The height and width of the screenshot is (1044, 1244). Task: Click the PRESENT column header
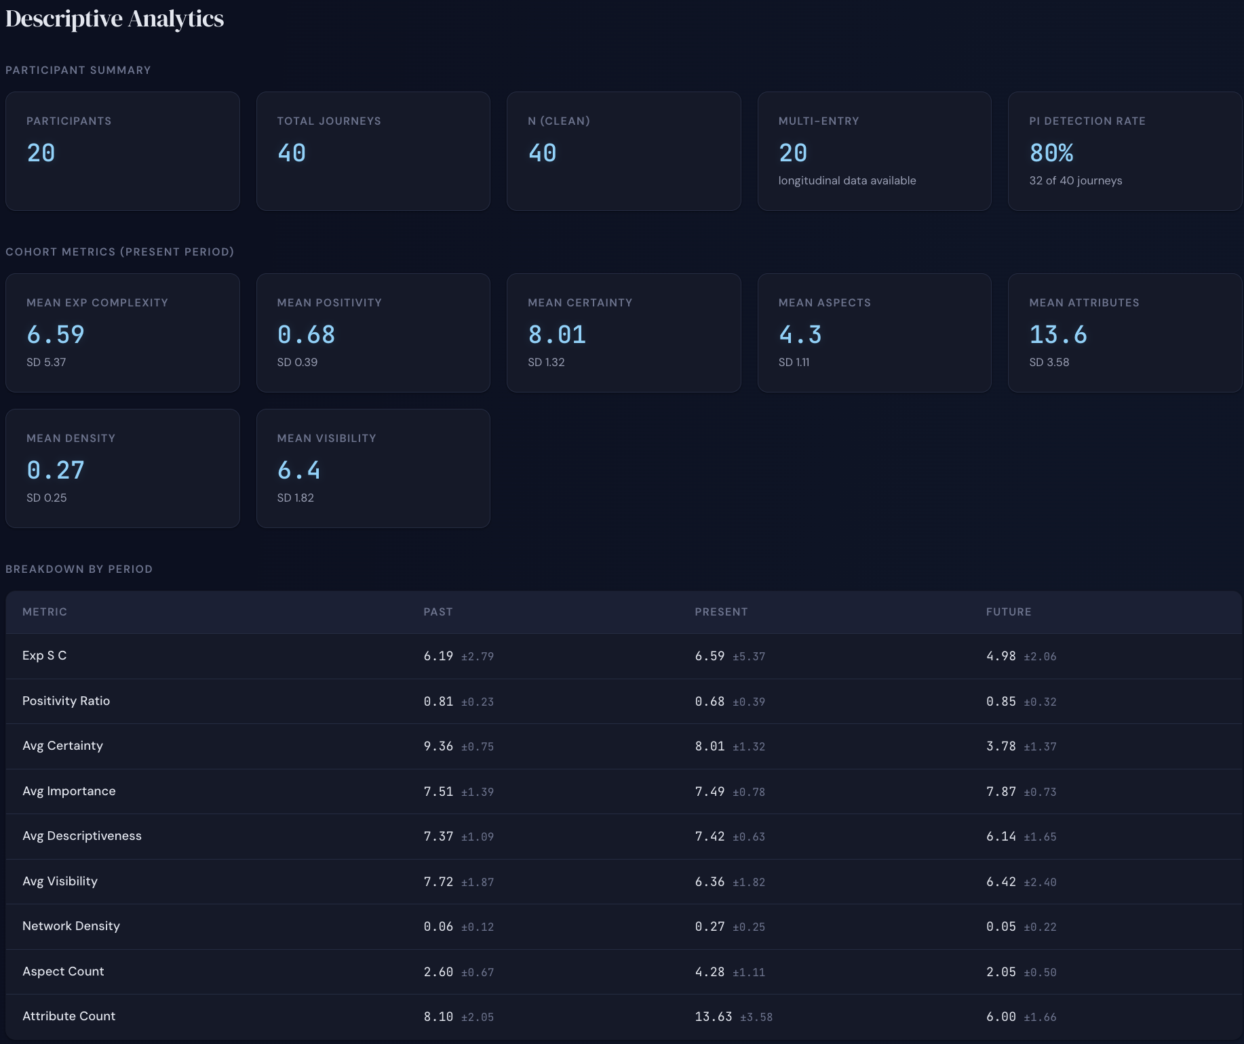(721, 612)
